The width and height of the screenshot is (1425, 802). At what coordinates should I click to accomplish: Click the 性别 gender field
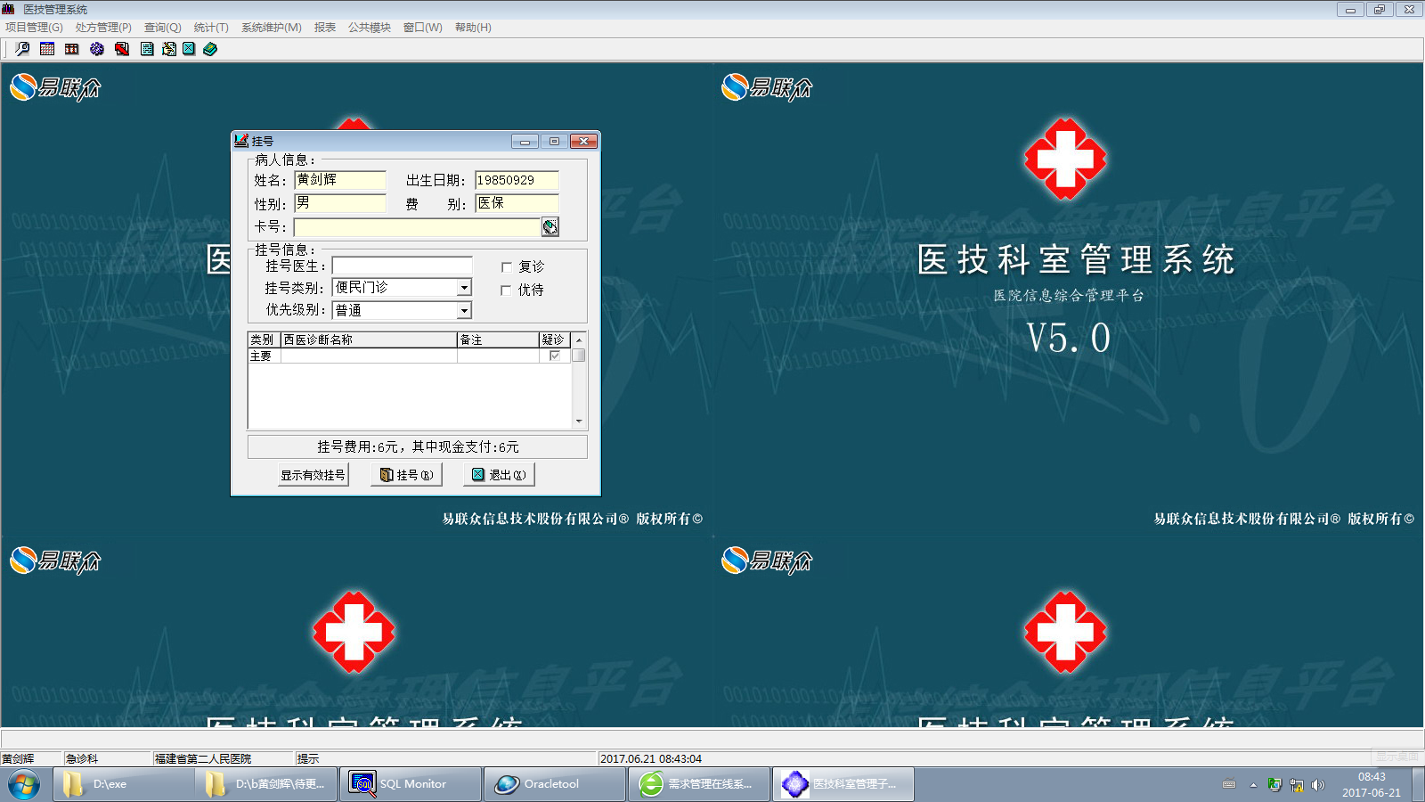pos(340,203)
